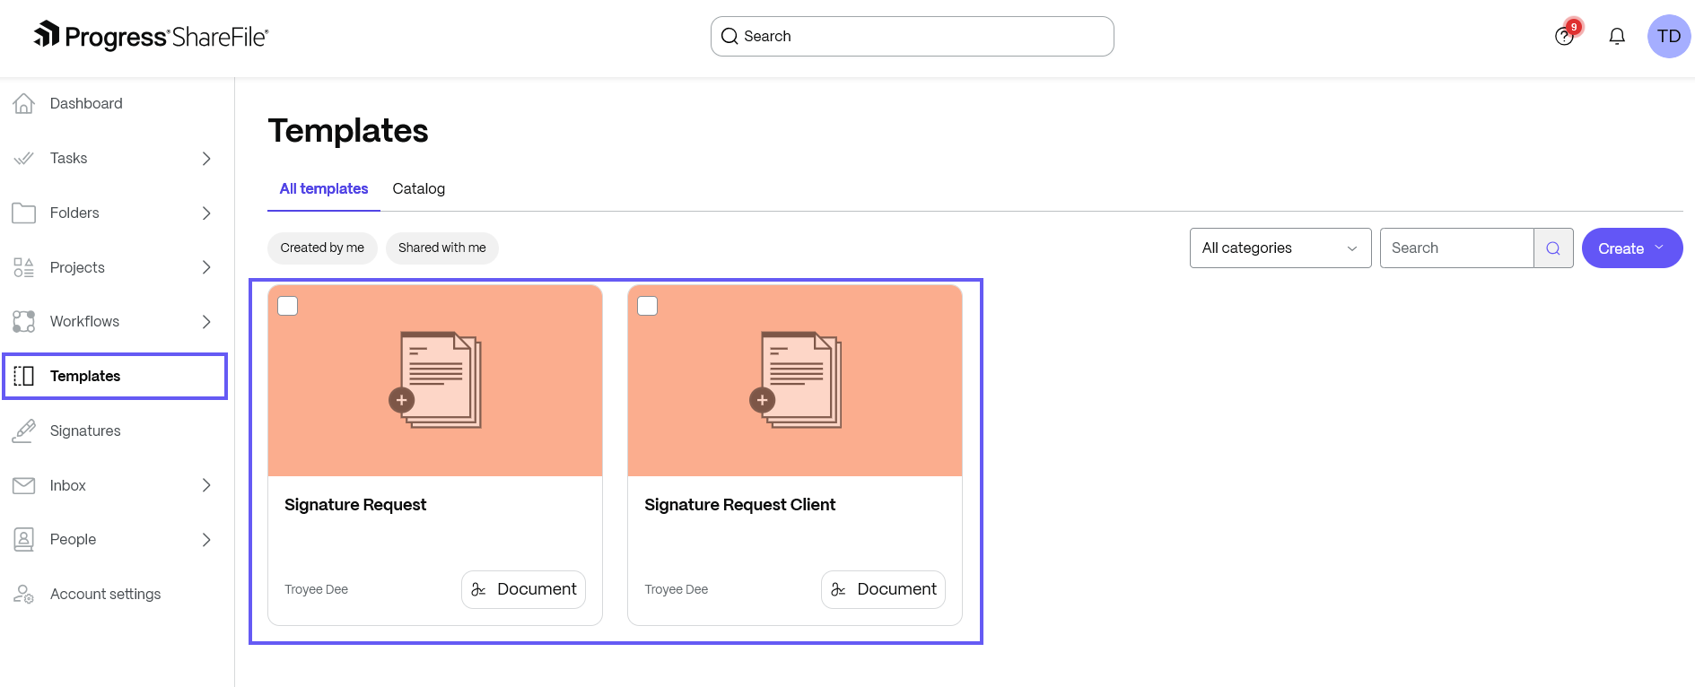1695x687 pixels.
Task: Click the top search bar magnifier icon
Action: click(x=730, y=36)
